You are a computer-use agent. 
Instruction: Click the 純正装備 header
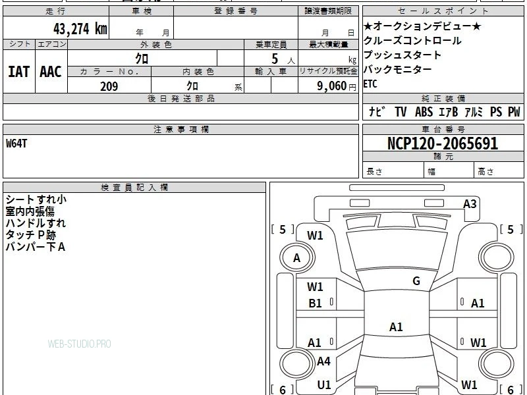[443, 99]
